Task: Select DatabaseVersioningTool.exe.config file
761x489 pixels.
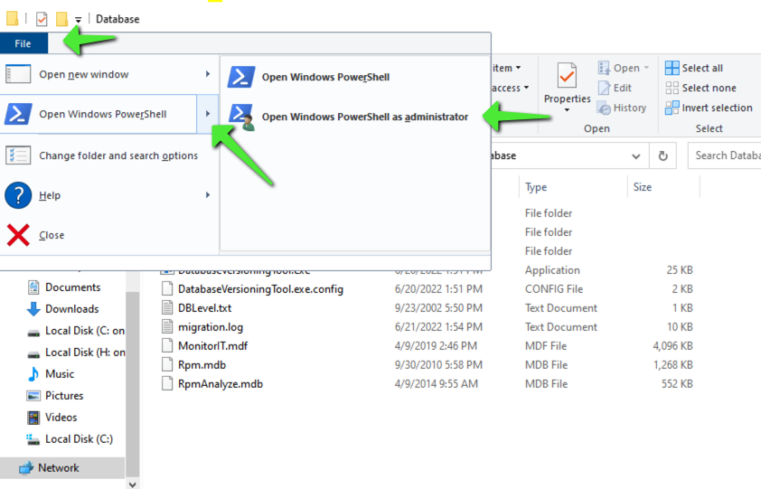Action: [x=260, y=289]
